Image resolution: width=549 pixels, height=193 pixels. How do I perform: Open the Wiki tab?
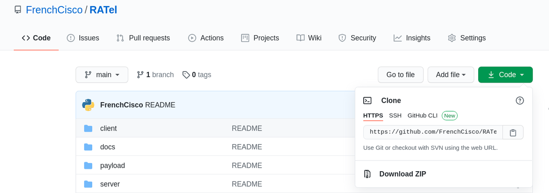[x=309, y=38]
